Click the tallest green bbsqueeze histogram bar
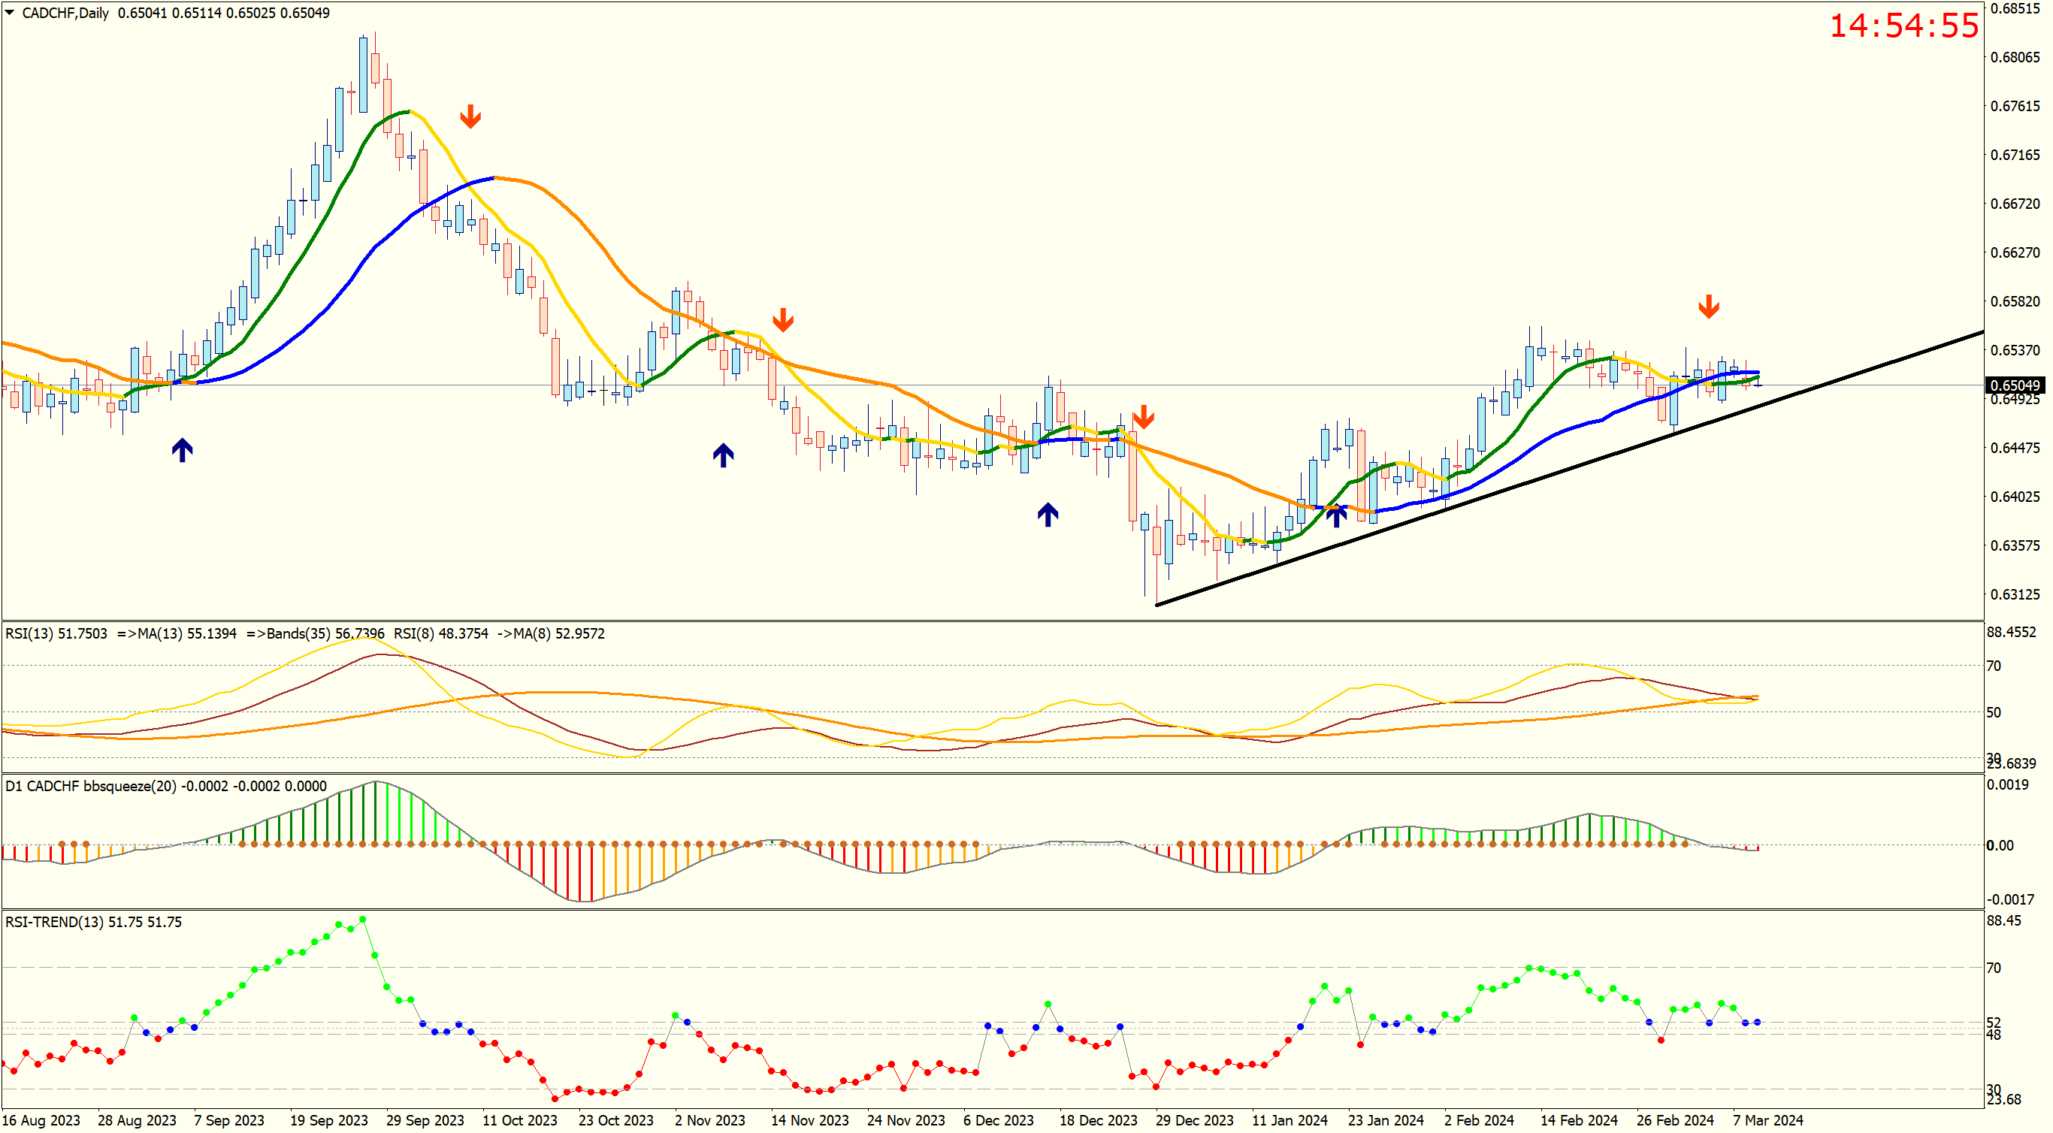2053x1133 pixels. click(376, 813)
